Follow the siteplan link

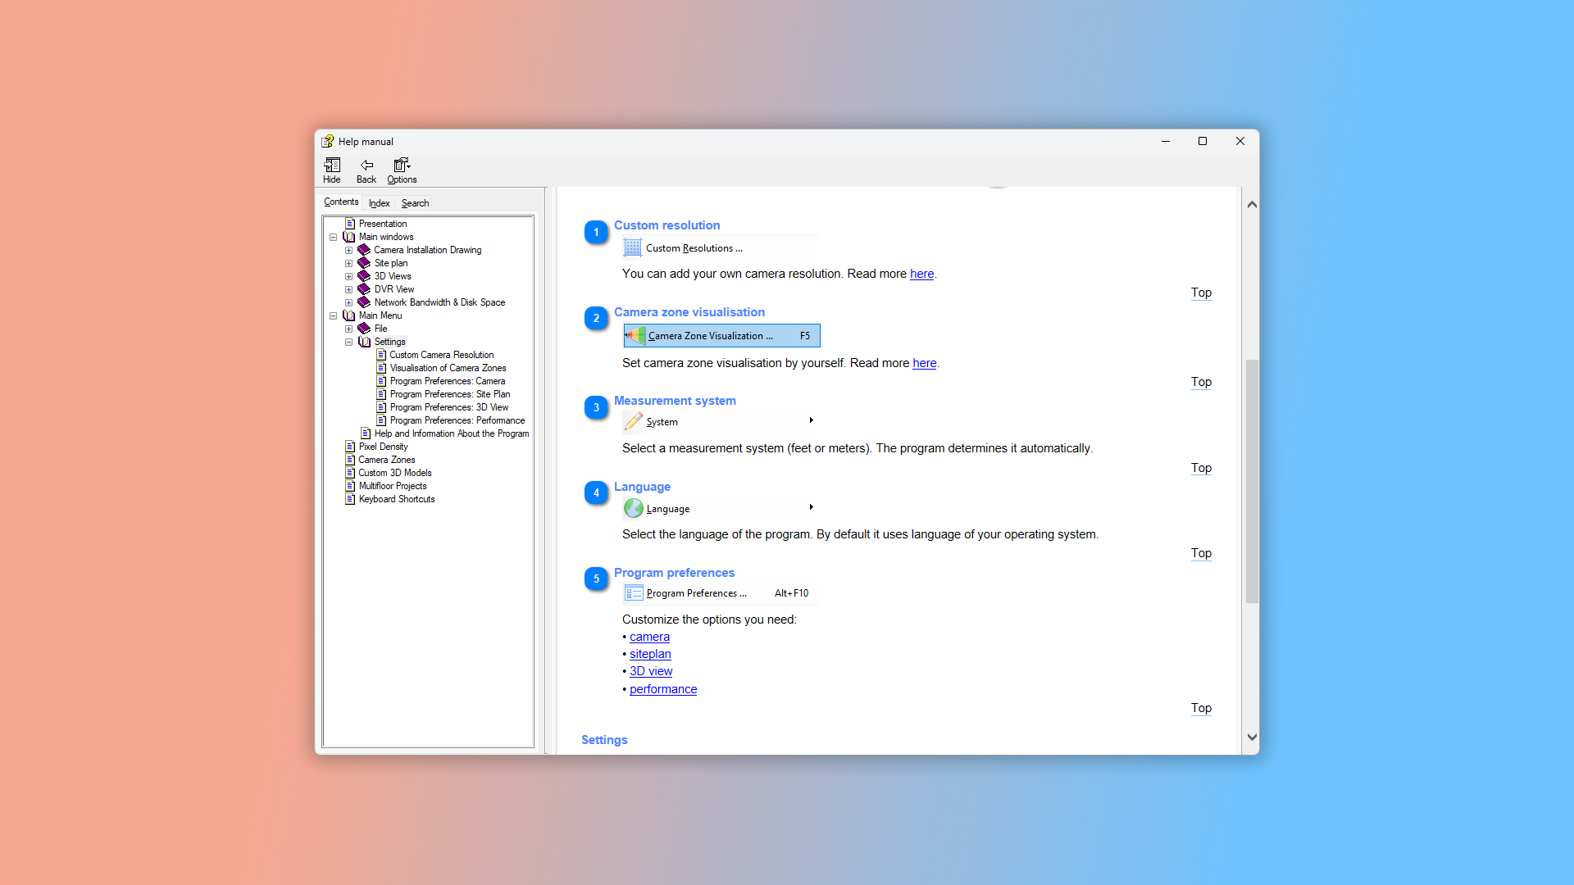click(650, 654)
